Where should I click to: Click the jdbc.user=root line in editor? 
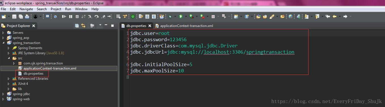point(150,33)
